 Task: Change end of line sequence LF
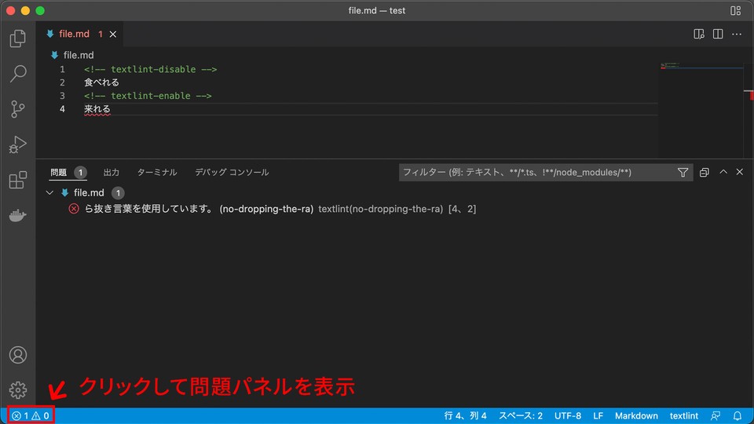(598, 415)
